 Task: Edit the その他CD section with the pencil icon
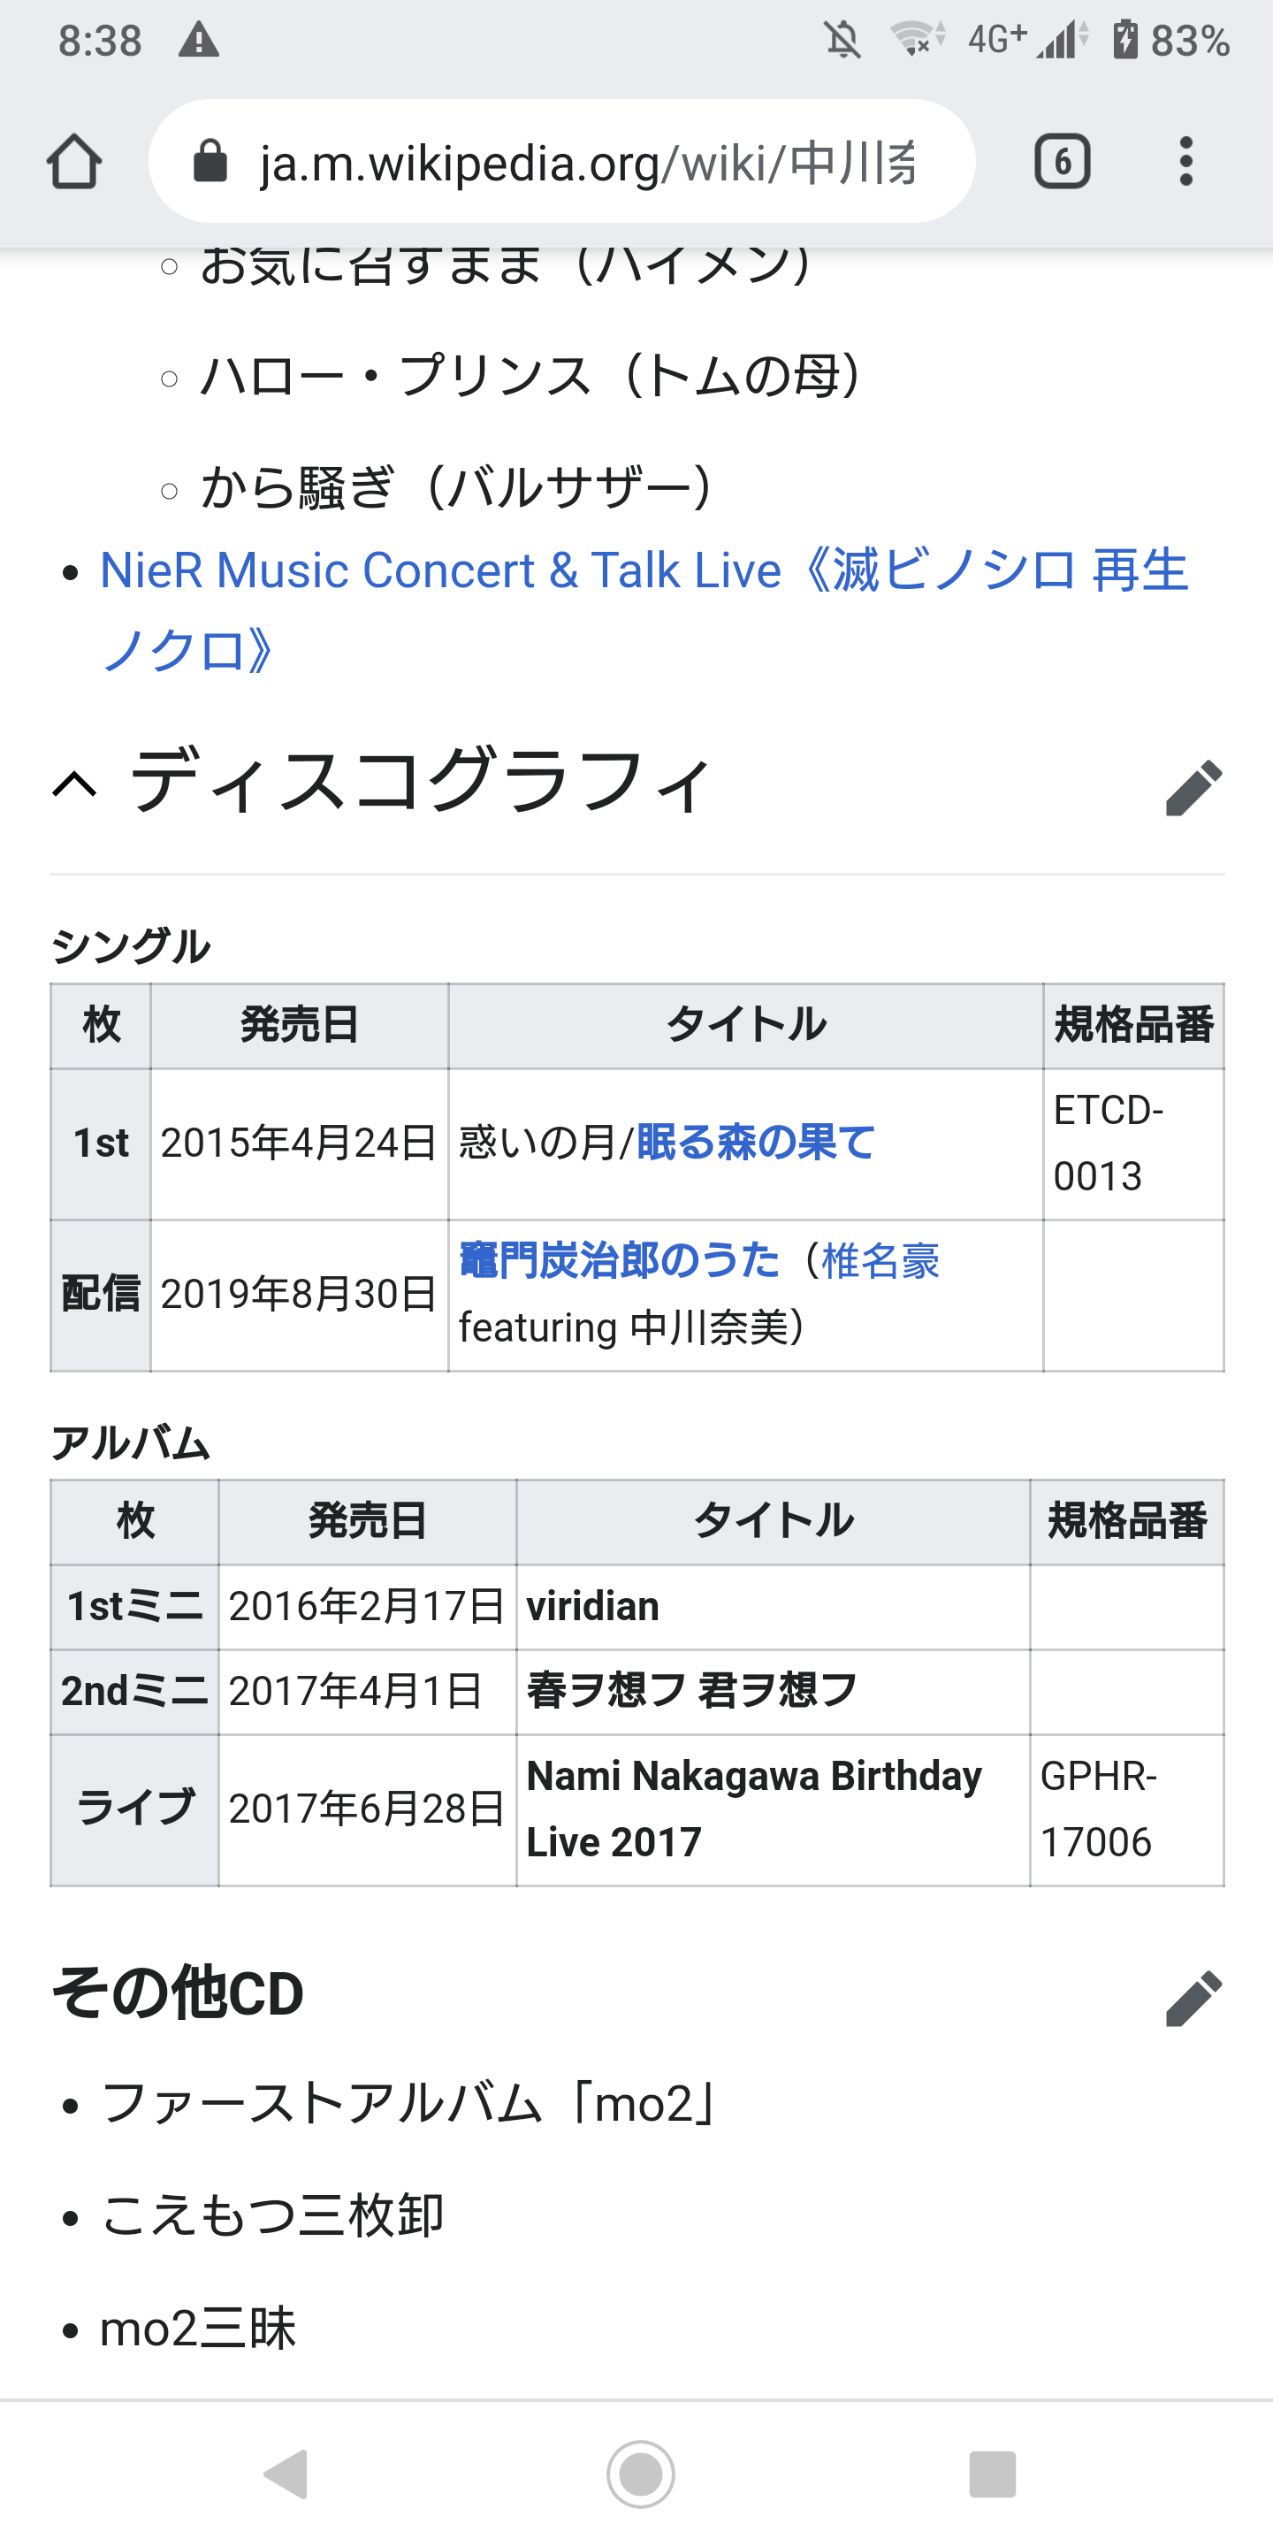1194,1999
